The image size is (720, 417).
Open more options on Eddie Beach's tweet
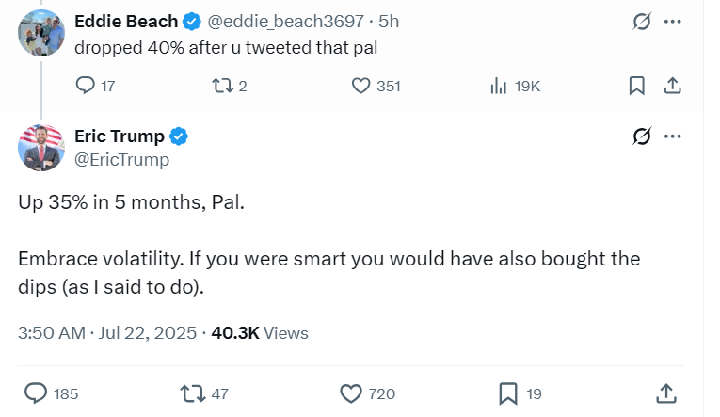click(673, 21)
